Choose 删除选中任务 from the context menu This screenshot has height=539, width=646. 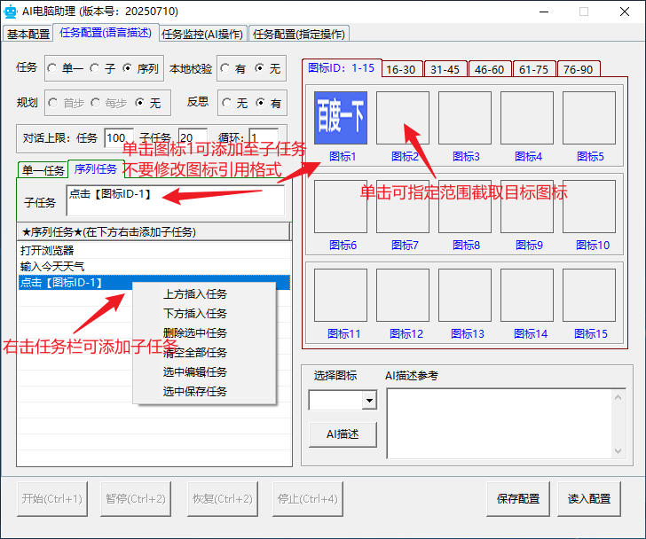click(194, 333)
